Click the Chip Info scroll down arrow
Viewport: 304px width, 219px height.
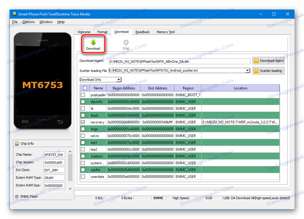[70, 189]
